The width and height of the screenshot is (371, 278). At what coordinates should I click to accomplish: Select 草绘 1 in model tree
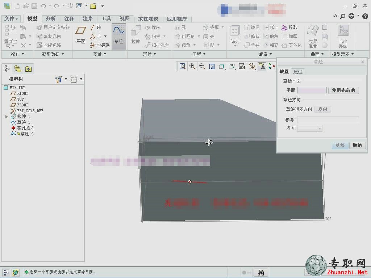pyautogui.click(x=20, y=122)
